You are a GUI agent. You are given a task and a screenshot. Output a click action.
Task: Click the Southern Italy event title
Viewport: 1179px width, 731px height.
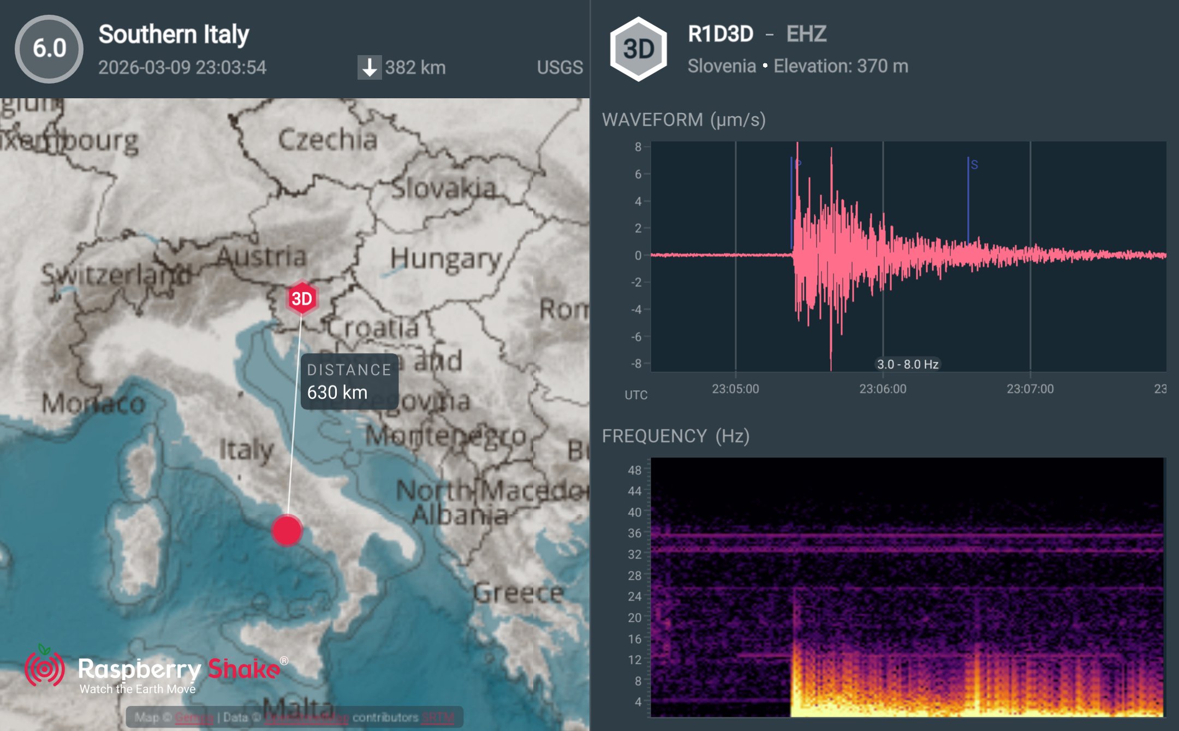(174, 34)
